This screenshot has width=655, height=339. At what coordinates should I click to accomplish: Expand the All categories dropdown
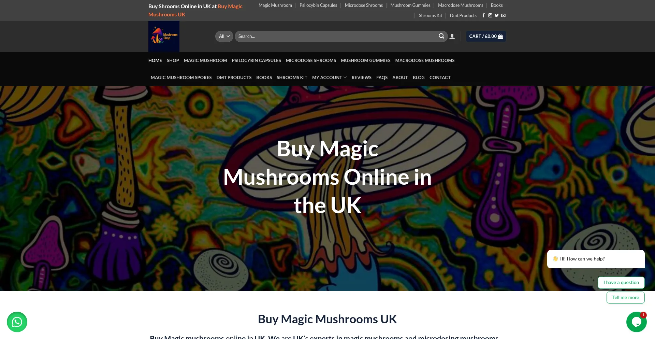(224, 36)
